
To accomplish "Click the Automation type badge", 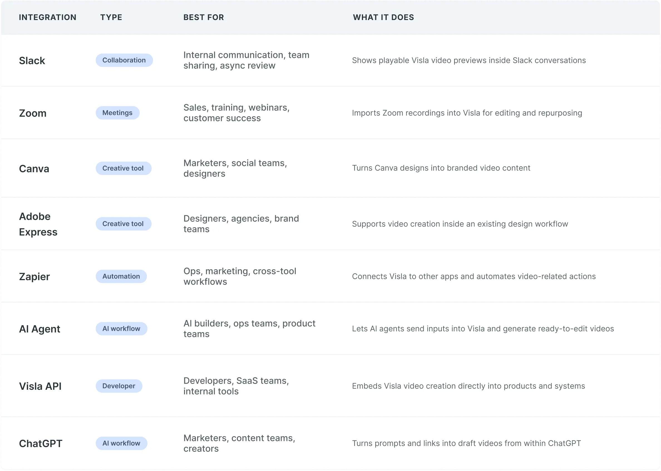I will tap(121, 276).
